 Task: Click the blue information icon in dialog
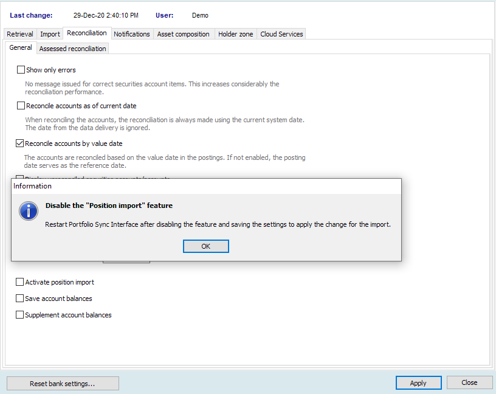[29, 211]
